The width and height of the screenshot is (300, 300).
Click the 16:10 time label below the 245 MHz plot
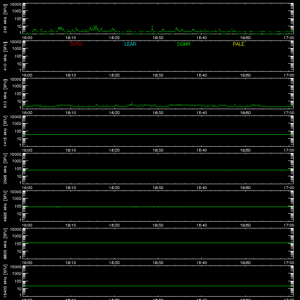click(x=70, y=38)
